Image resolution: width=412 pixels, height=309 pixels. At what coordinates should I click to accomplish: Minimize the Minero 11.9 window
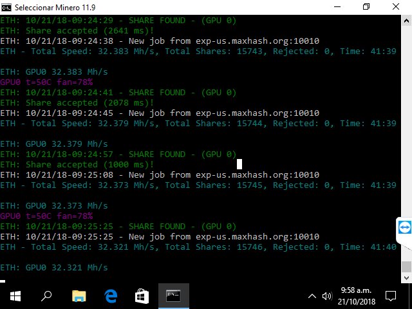tap(337, 7)
